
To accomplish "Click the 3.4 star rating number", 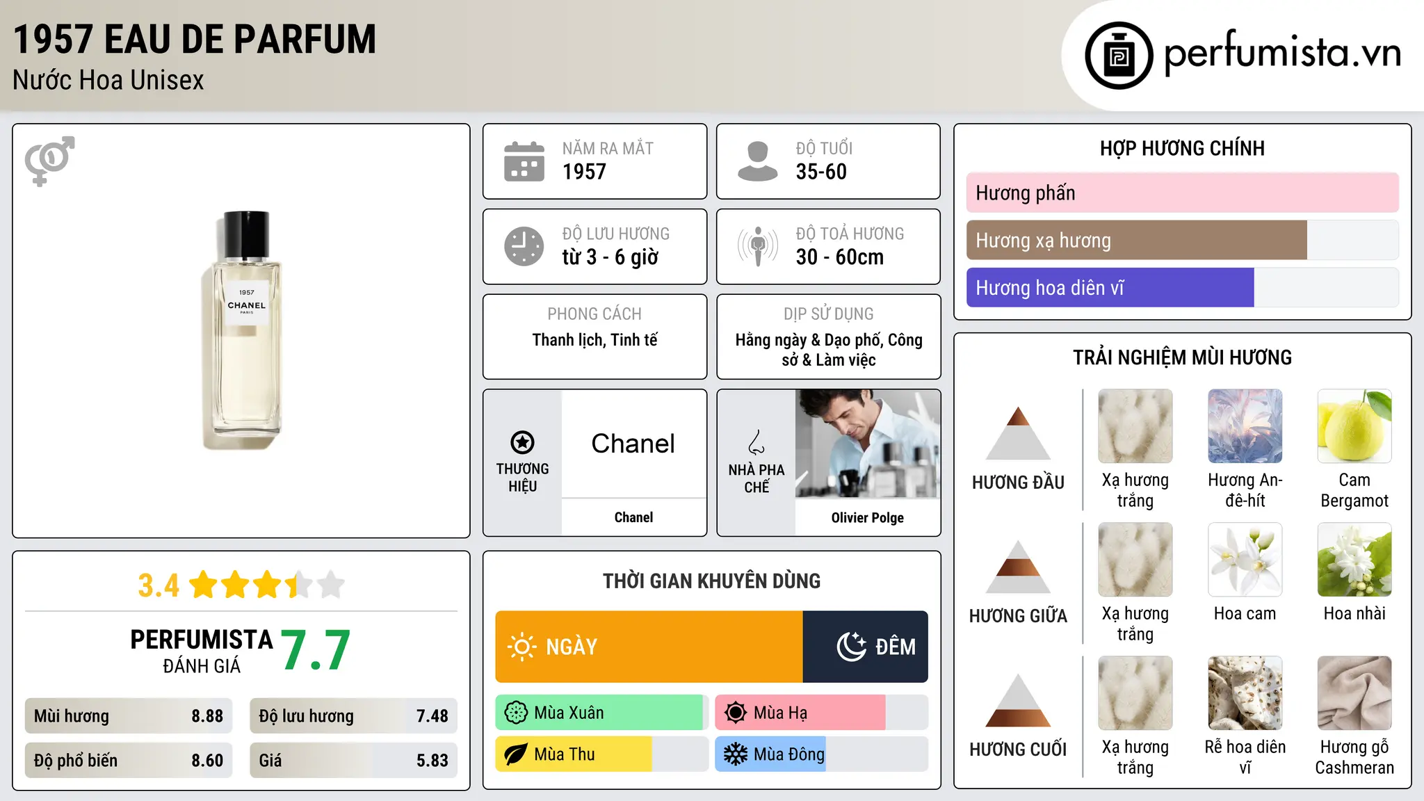I will (x=159, y=585).
